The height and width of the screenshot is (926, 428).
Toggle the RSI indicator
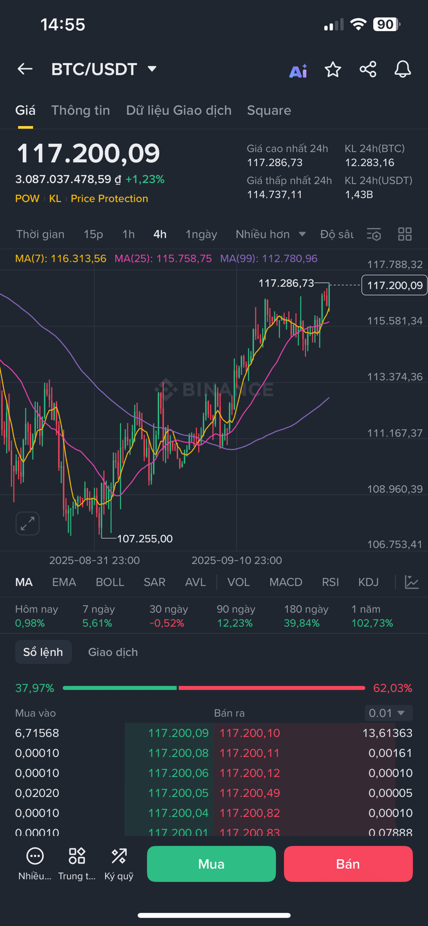[330, 582]
